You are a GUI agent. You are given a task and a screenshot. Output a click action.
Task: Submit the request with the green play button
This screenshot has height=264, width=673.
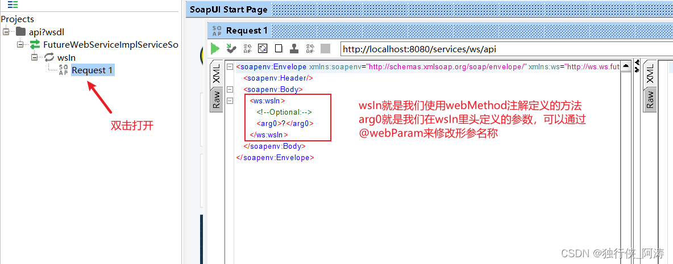click(x=215, y=48)
